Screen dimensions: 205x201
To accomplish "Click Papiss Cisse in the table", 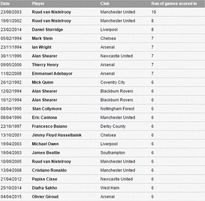I will [x=44, y=179].
